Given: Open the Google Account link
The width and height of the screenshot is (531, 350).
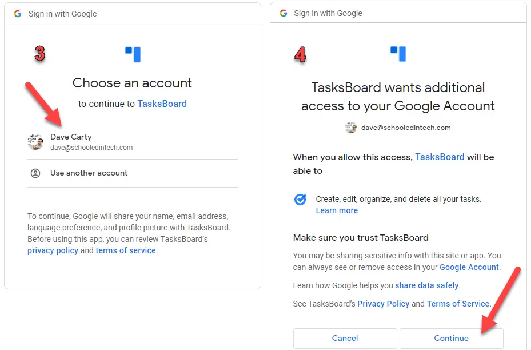Looking at the screenshot, I should 469,267.
